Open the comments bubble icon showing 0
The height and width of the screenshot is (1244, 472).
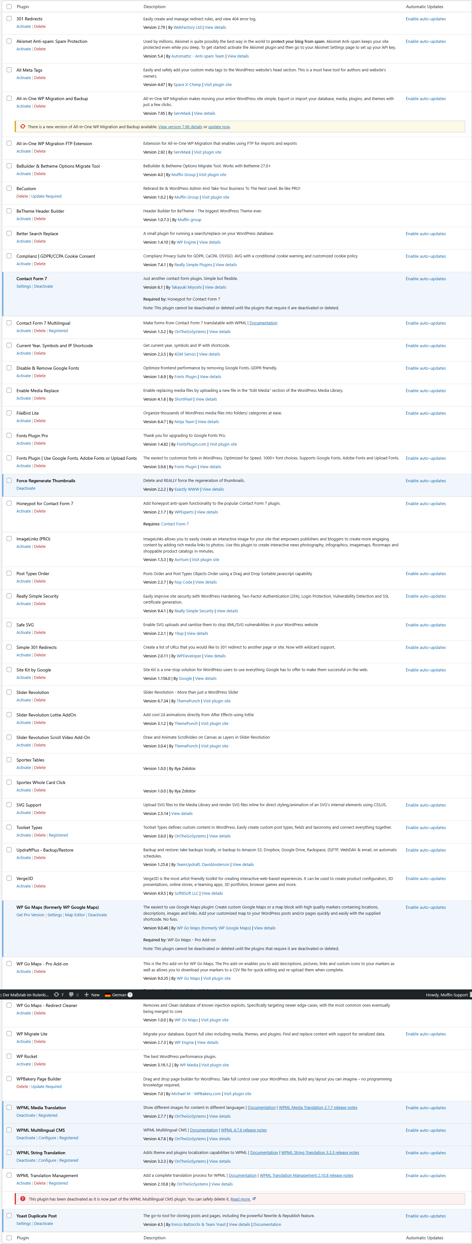pos(73,994)
